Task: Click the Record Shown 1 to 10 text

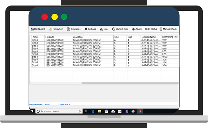Action: [x=40, y=104]
